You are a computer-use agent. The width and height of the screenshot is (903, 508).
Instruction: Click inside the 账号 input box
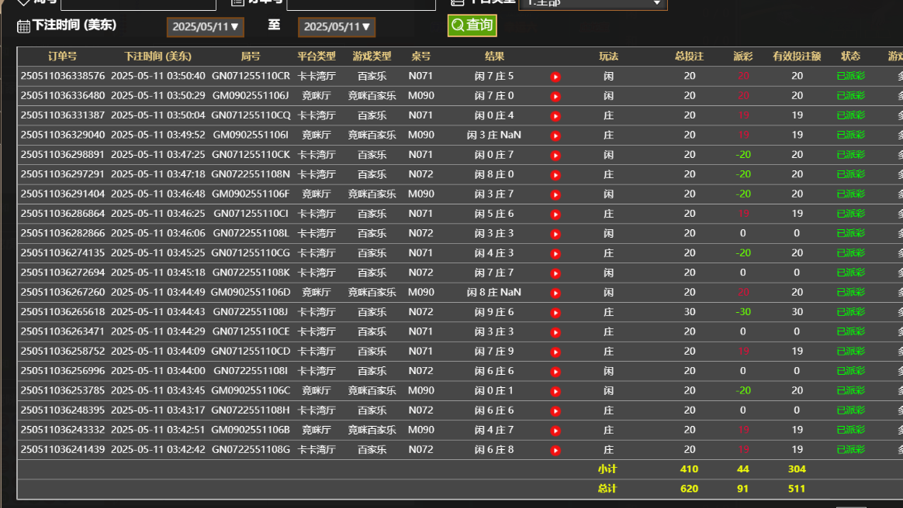138,2
